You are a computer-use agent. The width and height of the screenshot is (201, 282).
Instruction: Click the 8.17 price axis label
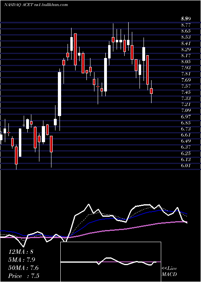(186, 56)
